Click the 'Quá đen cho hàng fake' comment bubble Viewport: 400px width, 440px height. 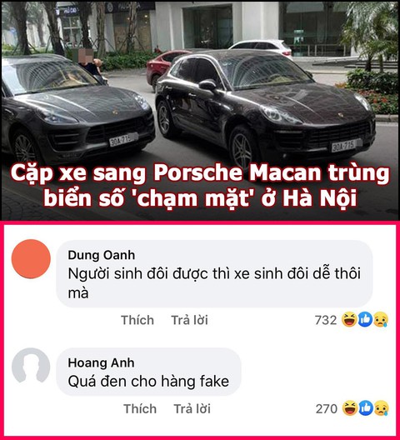coord(148,372)
